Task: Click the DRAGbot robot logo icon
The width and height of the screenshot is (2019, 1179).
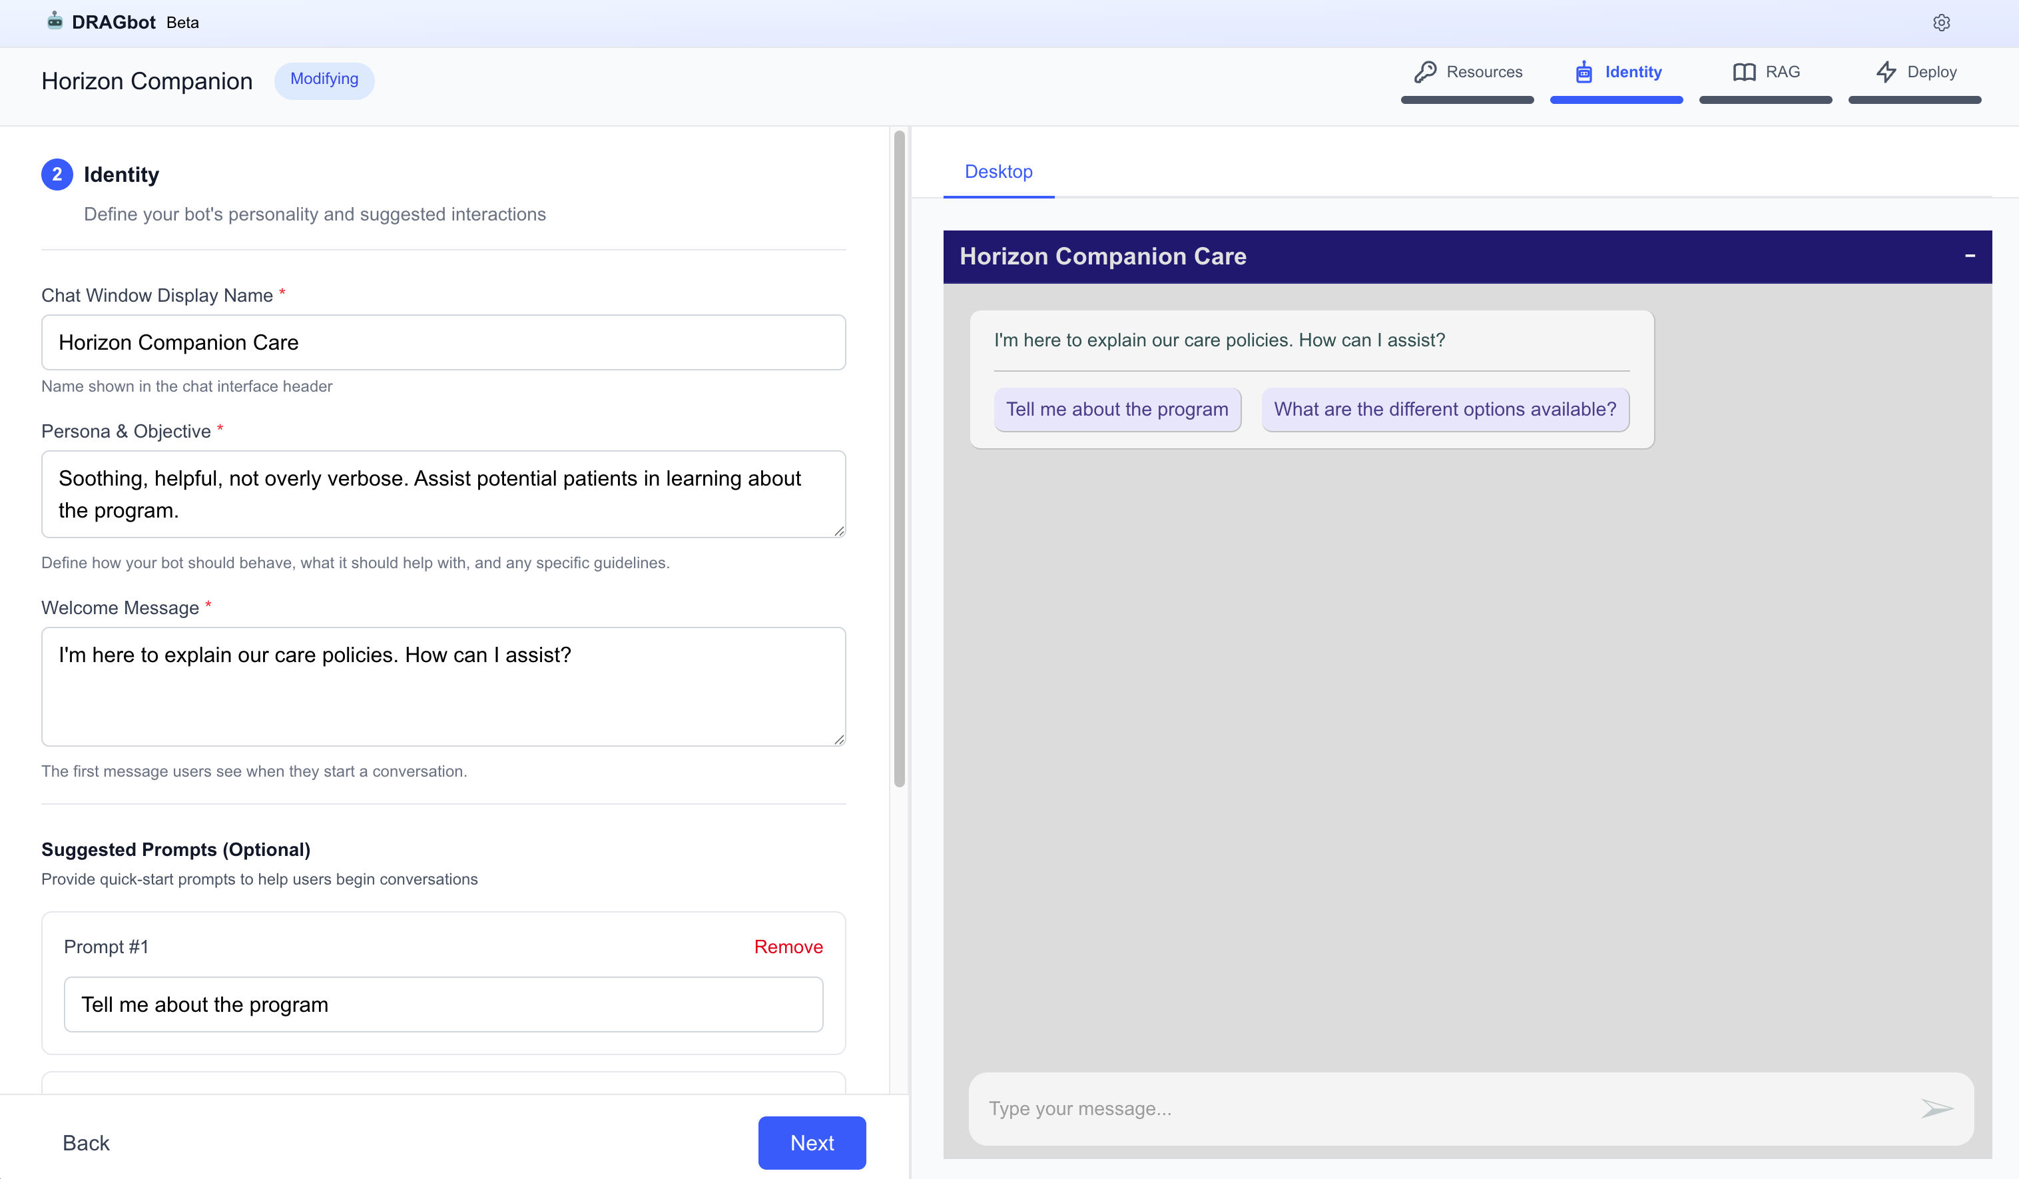Action: [55, 21]
